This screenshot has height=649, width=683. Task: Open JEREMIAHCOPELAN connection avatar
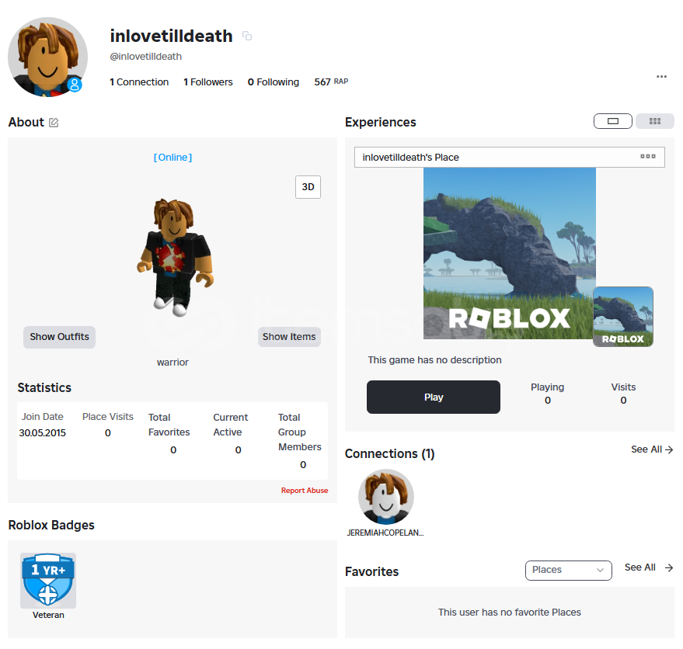pyautogui.click(x=386, y=497)
